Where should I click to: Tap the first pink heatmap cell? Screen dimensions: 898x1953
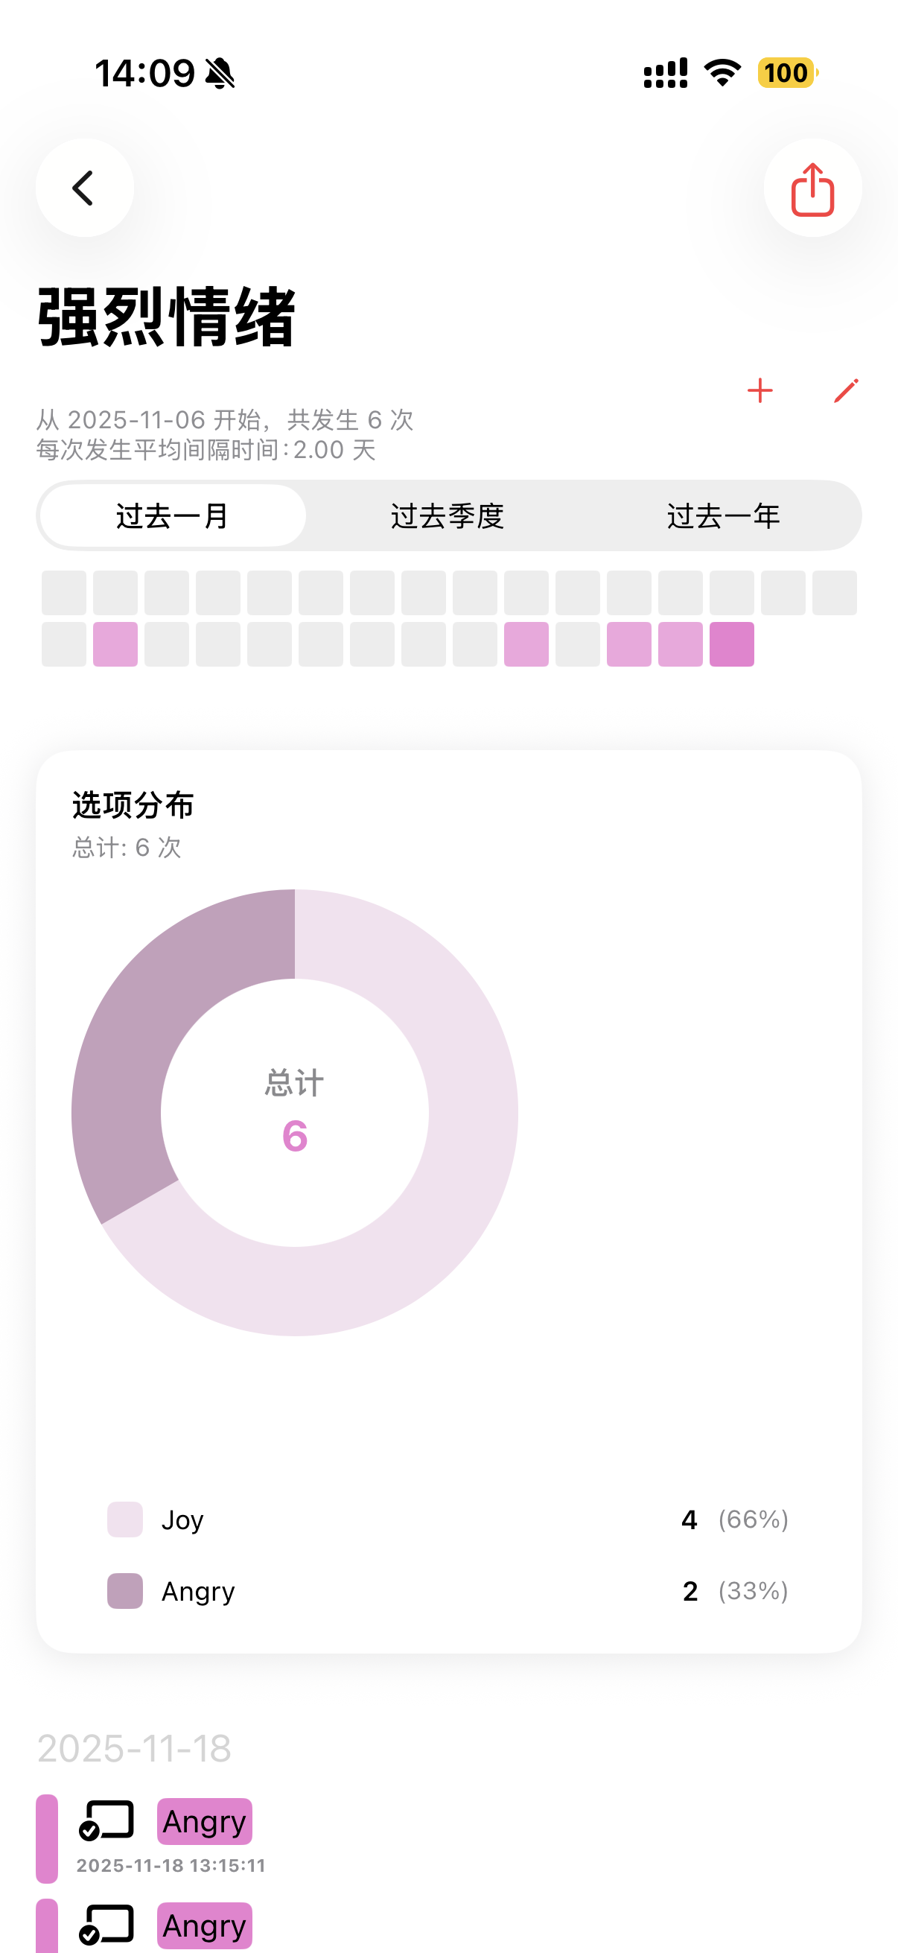tap(115, 644)
